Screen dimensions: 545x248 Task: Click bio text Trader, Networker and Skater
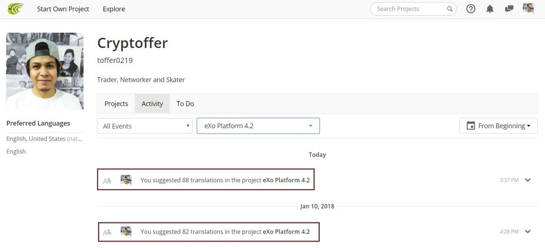click(141, 80)
